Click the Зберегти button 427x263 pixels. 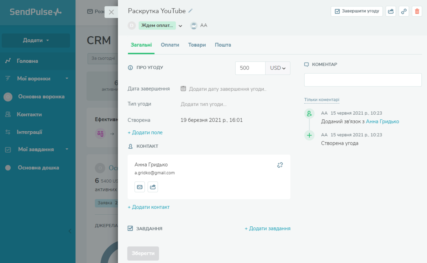pyautogui.click(x=143, y=253)
